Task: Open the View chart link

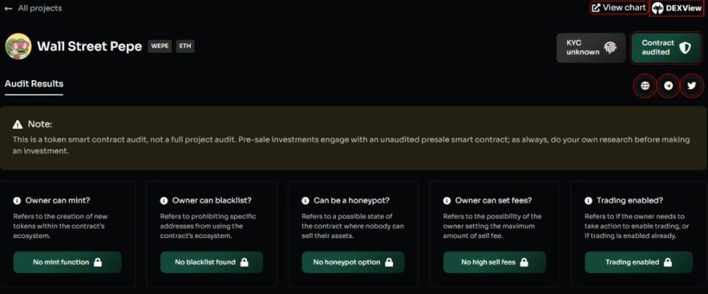Action: (x=619, y=8)
